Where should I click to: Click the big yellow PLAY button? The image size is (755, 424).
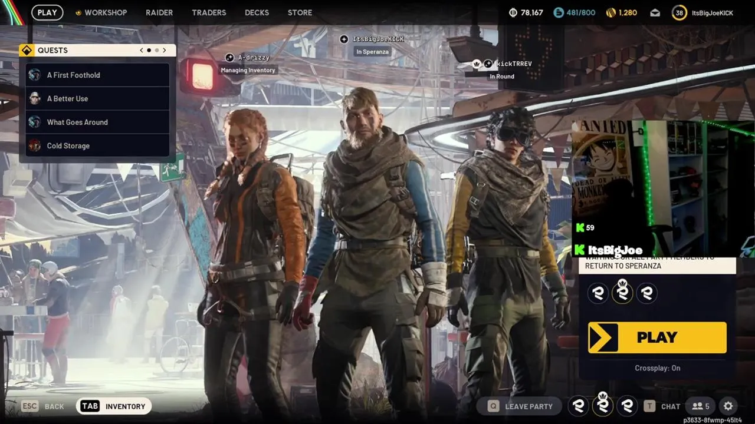click(x=657, y=337)
